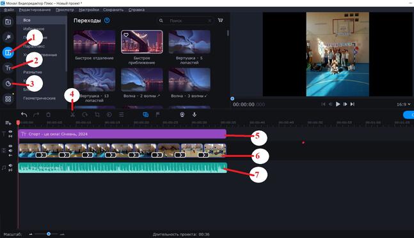
Task: Select the green audio clip
Action: (122, 168)
